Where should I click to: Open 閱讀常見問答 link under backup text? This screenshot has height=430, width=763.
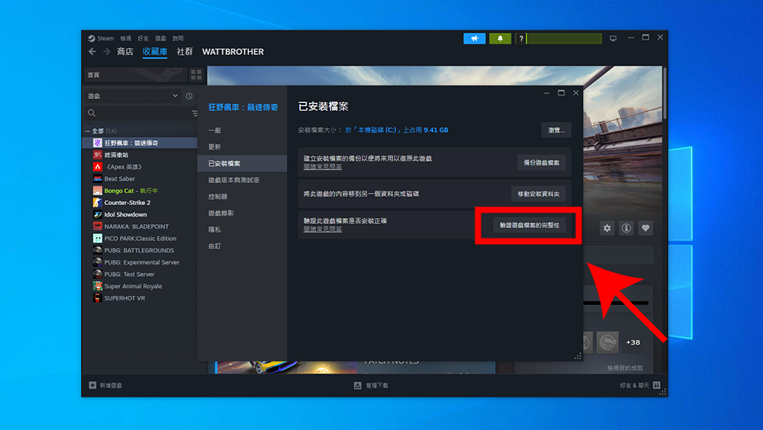coord(323,166)
